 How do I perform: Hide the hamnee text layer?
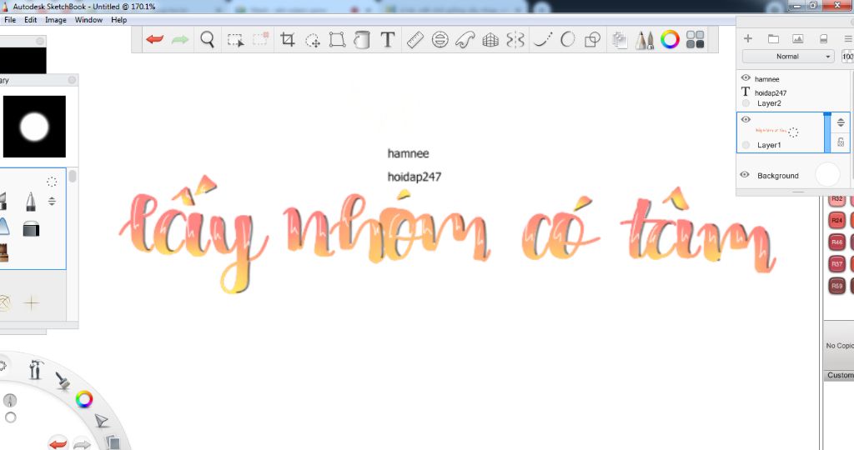(x=746, y=77)
